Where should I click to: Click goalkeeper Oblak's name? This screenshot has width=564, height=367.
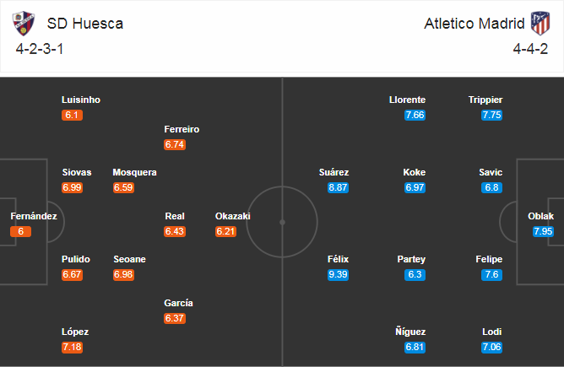click(x=541, y=216)
